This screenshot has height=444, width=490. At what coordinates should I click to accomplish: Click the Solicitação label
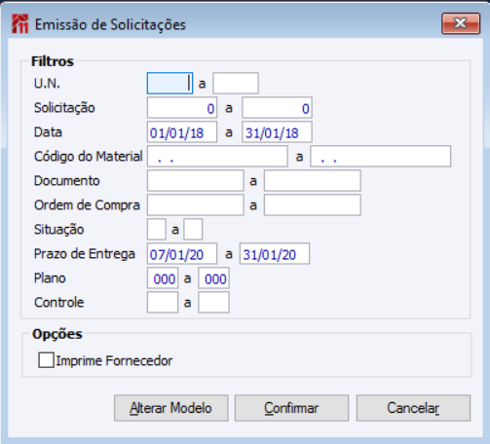(64, 108)
